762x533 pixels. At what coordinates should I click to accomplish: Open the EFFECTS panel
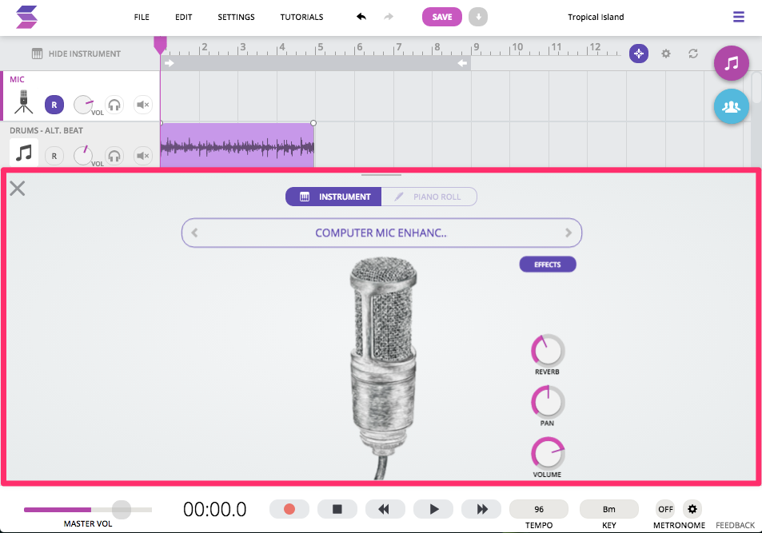548,265
